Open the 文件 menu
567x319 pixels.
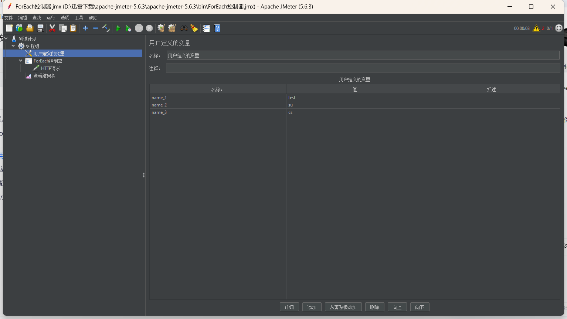[x=9, y=18]
